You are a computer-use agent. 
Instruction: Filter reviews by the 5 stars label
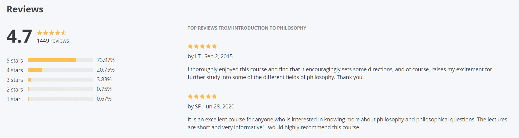tap(15, 60)
